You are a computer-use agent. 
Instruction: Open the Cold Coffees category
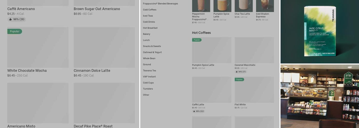(149, 10)
